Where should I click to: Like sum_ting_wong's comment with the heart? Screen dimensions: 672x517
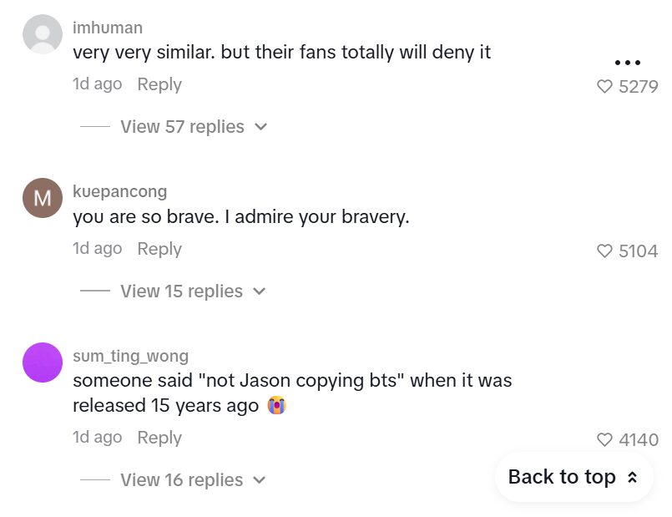(605, 439)
